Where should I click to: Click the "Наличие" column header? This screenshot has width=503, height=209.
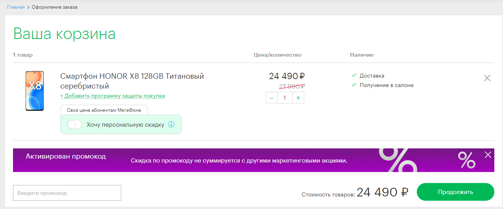[x=362, y=55]
